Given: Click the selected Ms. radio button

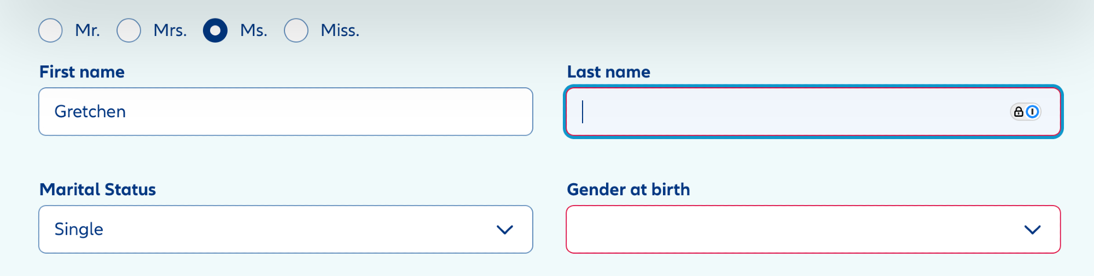Looking at the screenshot, I should [x=215, y=30].
